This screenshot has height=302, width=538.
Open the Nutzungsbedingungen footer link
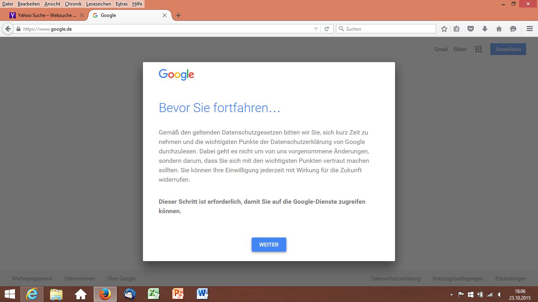(x=458, y=278)
